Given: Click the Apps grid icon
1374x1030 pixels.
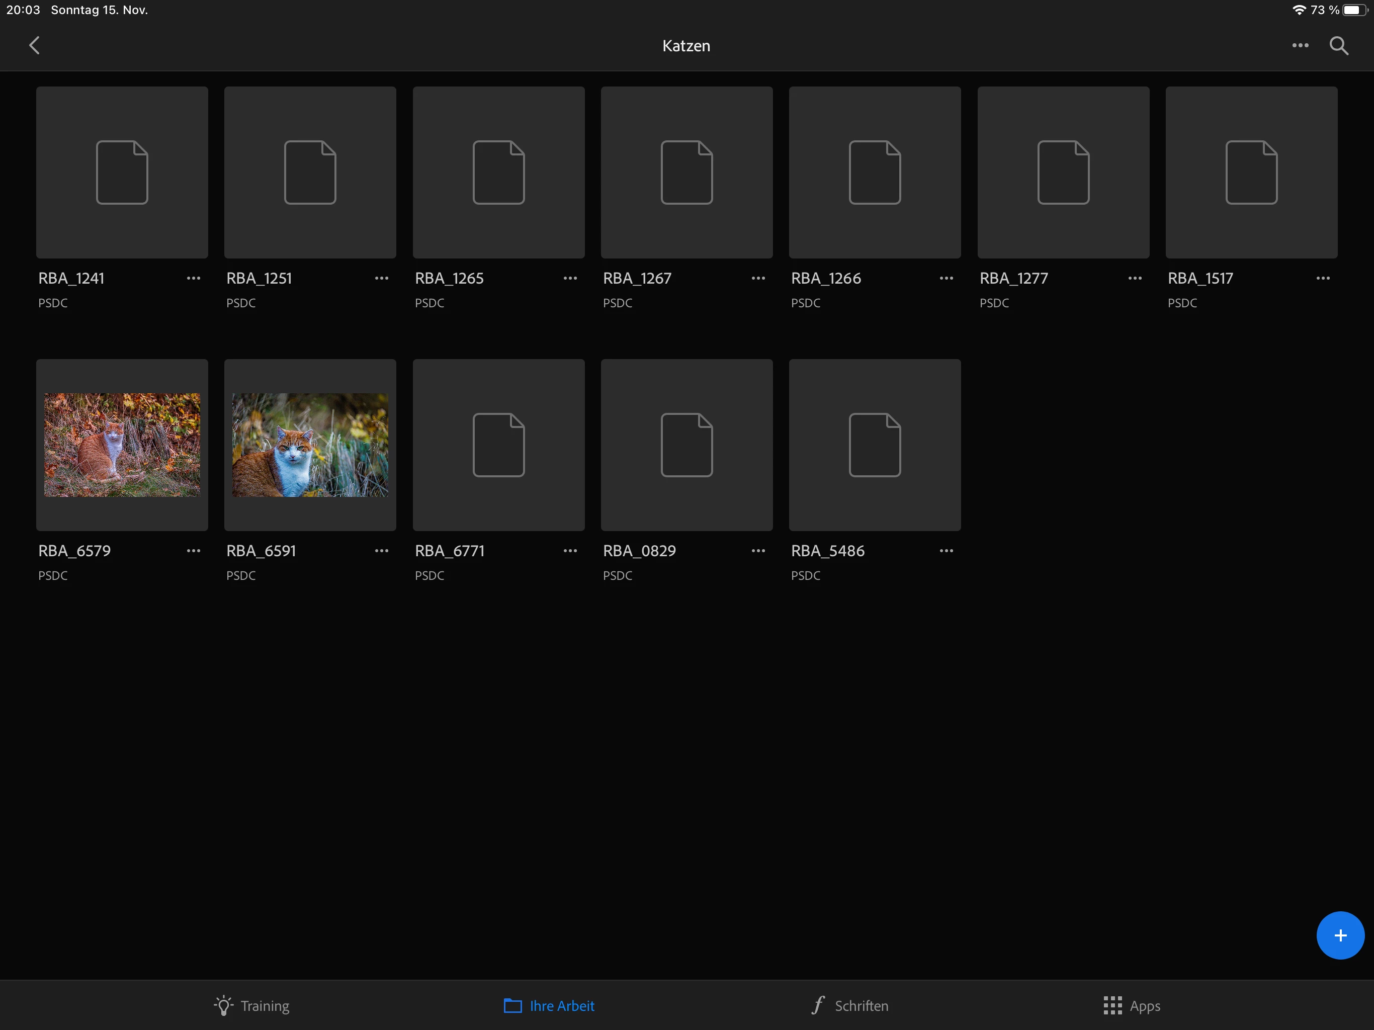Looking at the screenshot, I should point(1112,1005).
